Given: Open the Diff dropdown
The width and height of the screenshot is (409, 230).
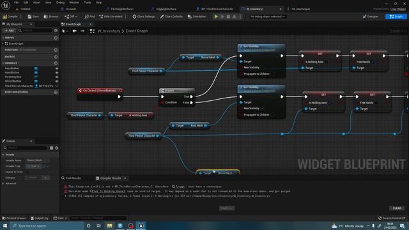Looking at the screenshot, I should (71, 17).
